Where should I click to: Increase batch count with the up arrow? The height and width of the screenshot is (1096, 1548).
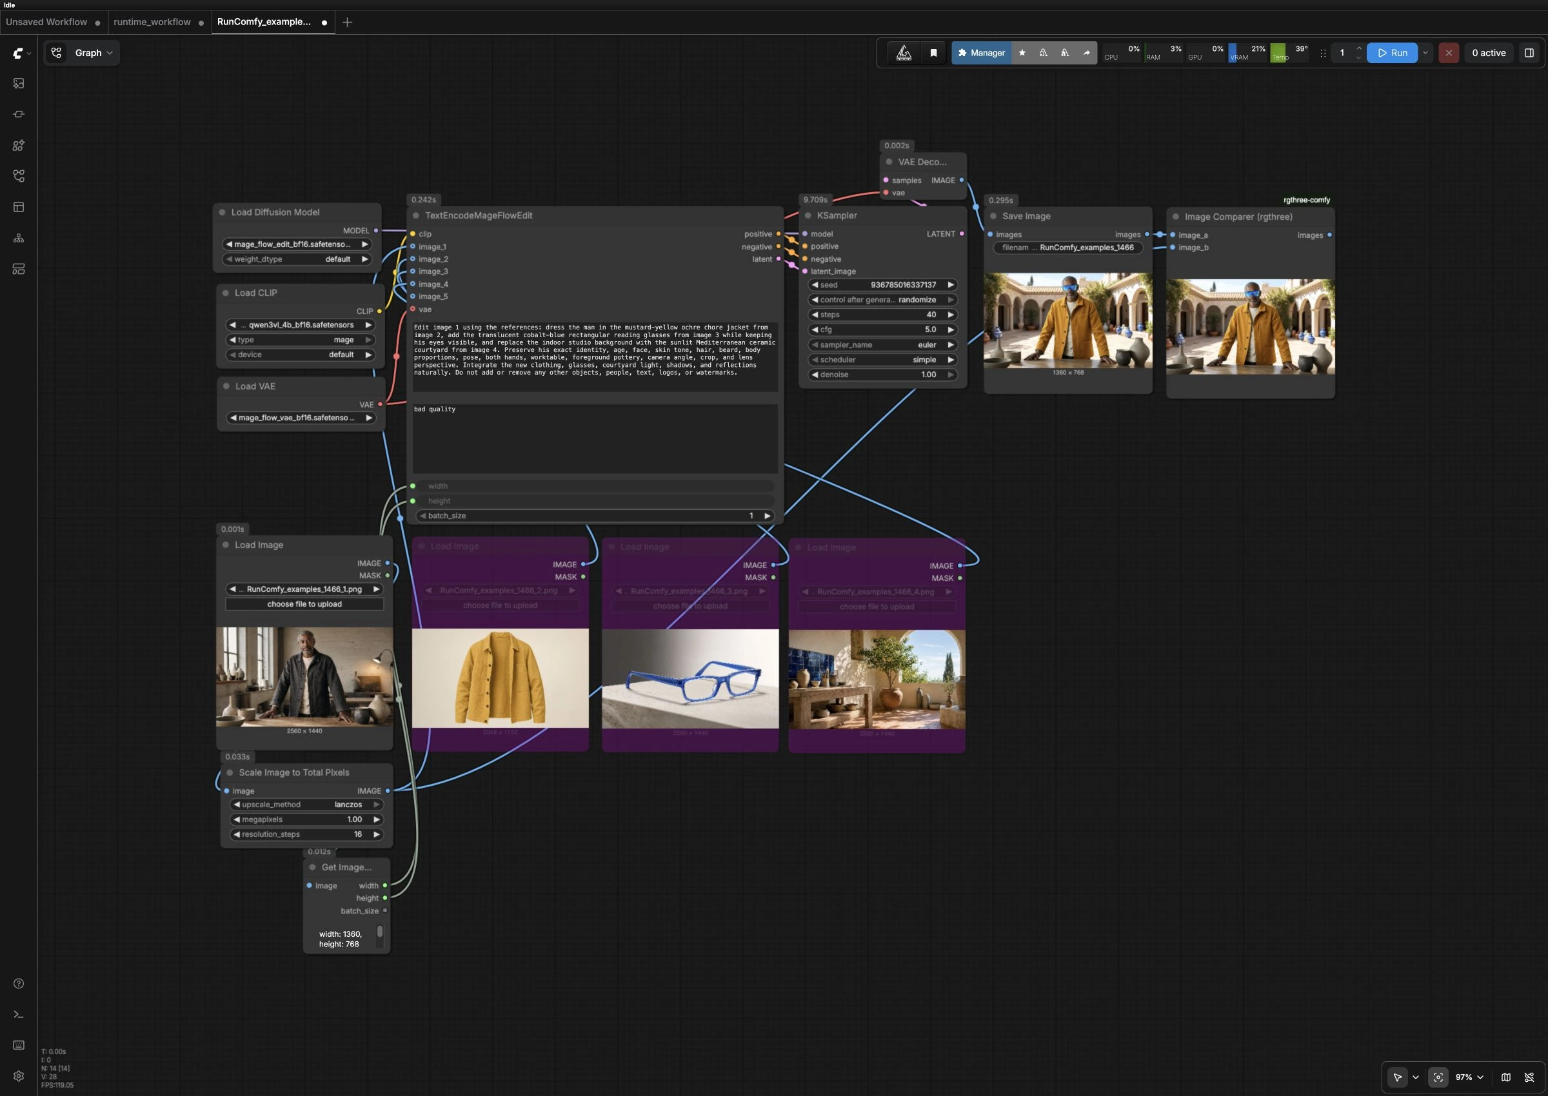pos(1359,48)
